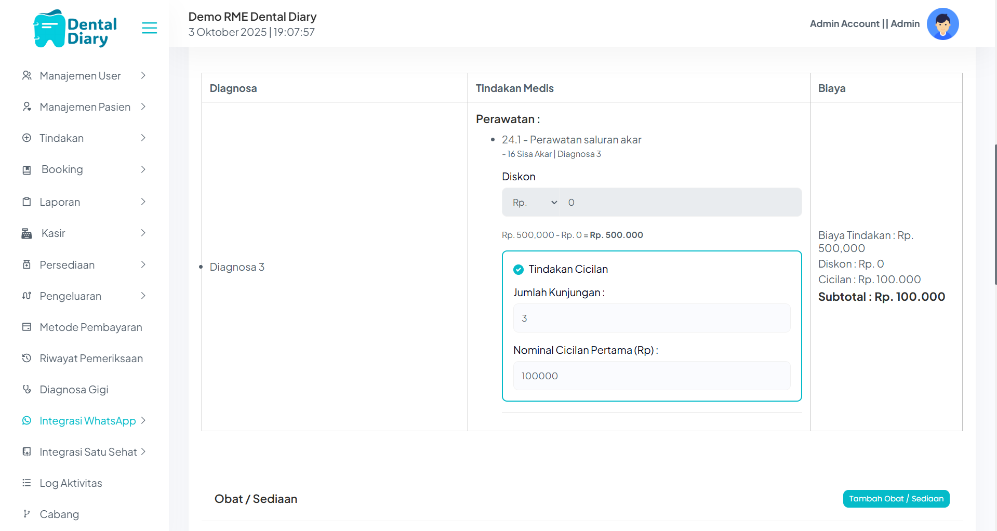Open the Integrasi WhatsApp label
997x531 pixels.
pos(88,421)
